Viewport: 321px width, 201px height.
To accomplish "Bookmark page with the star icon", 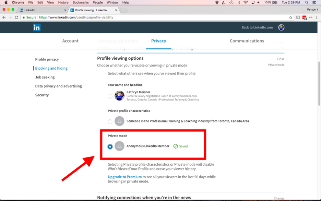I will click(x=290, y=17).
